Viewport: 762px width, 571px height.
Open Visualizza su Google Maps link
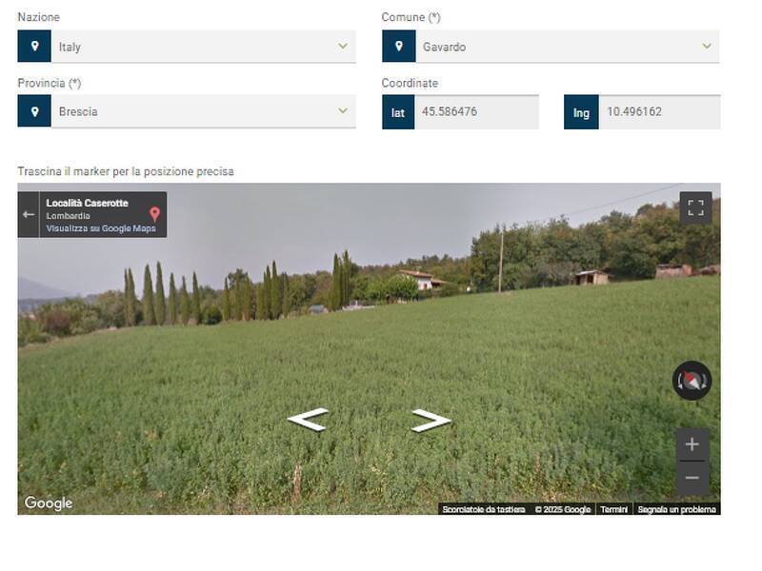(101, 228)
